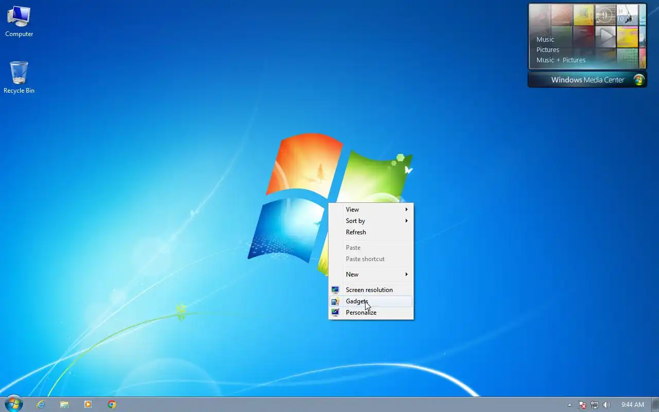The width and height of the screenshot is (659, 412).
Task: Choose Refresh in the context menu
Action: tap(371, 232)
